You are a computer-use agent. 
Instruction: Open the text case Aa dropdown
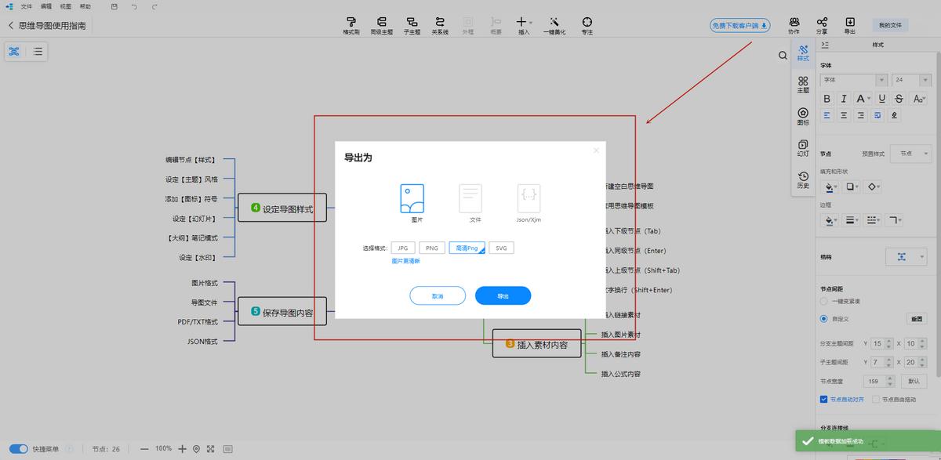[x=919, y=99]
